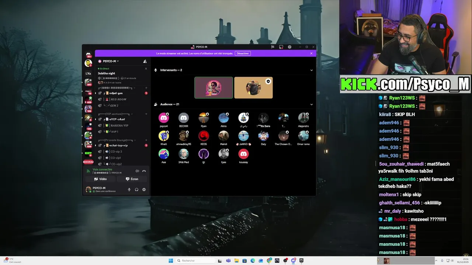
Task: Open the PSYCO-M server name dropdown
Action: pyautogui.click(x=111, y=61)
